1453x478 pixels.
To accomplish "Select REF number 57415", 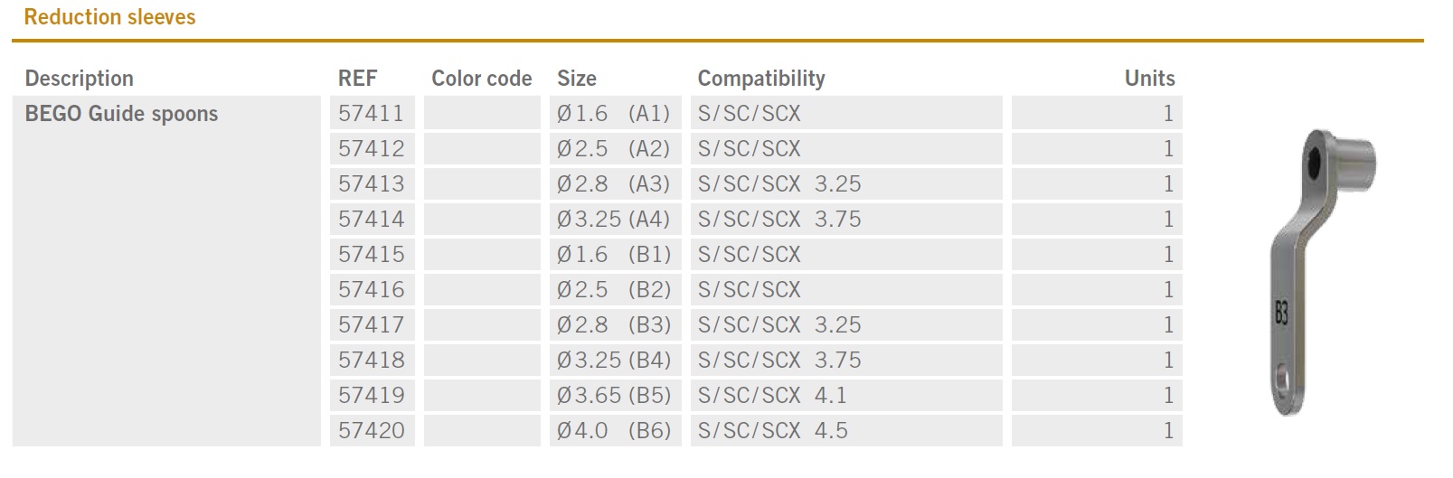I will pyautogui.click(x=371, y=255).
